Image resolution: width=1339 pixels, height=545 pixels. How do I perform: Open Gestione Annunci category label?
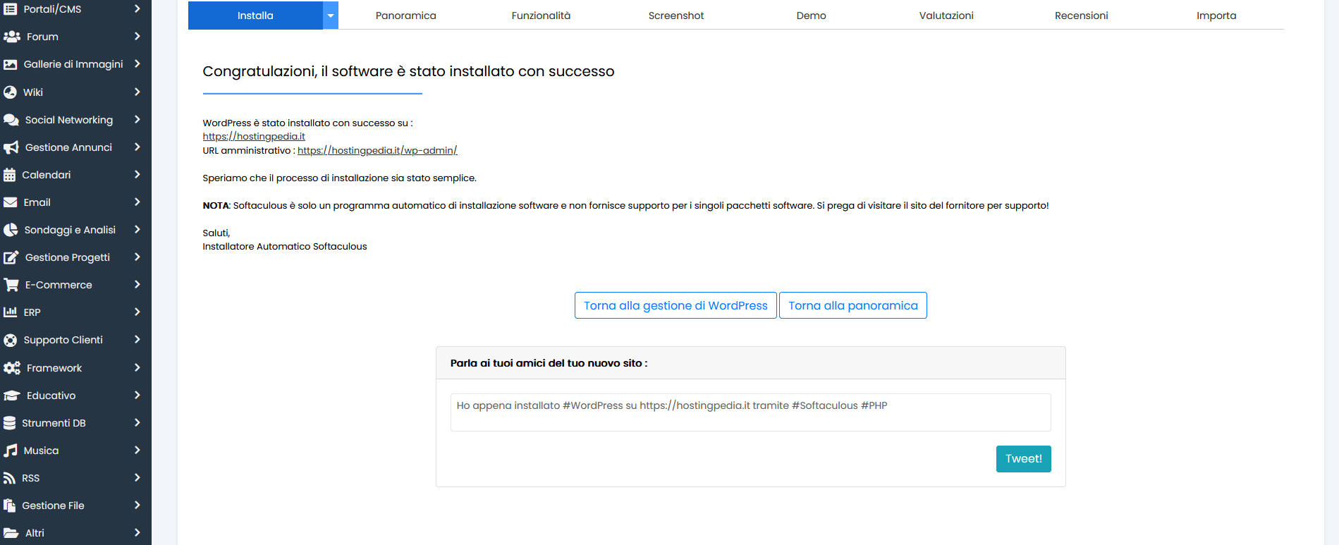[68, 147]
